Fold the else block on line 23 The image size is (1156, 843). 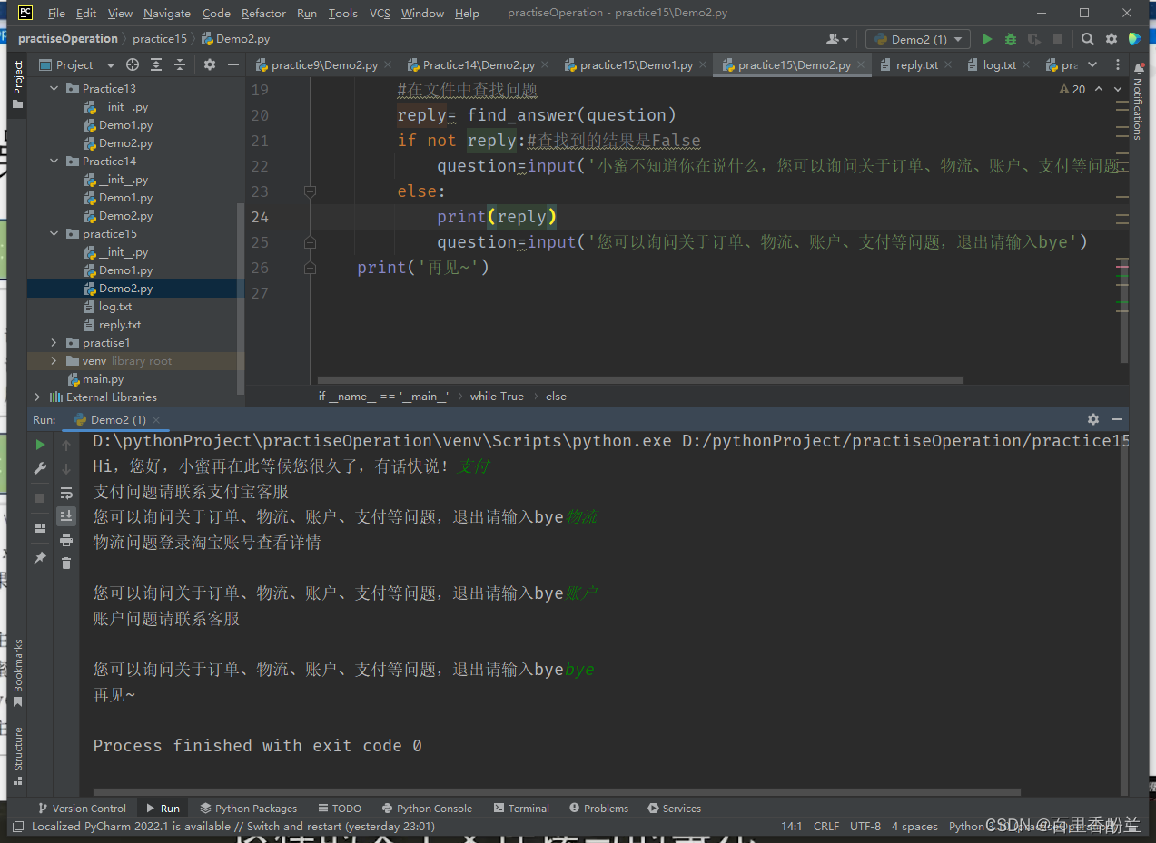pyautogui.click(x=310, y=191)
